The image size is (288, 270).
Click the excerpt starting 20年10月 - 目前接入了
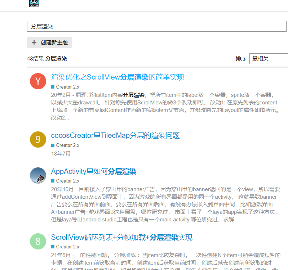point(165,204)
